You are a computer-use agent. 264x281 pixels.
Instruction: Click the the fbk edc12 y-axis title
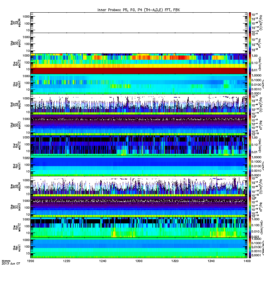click(17, 227)
